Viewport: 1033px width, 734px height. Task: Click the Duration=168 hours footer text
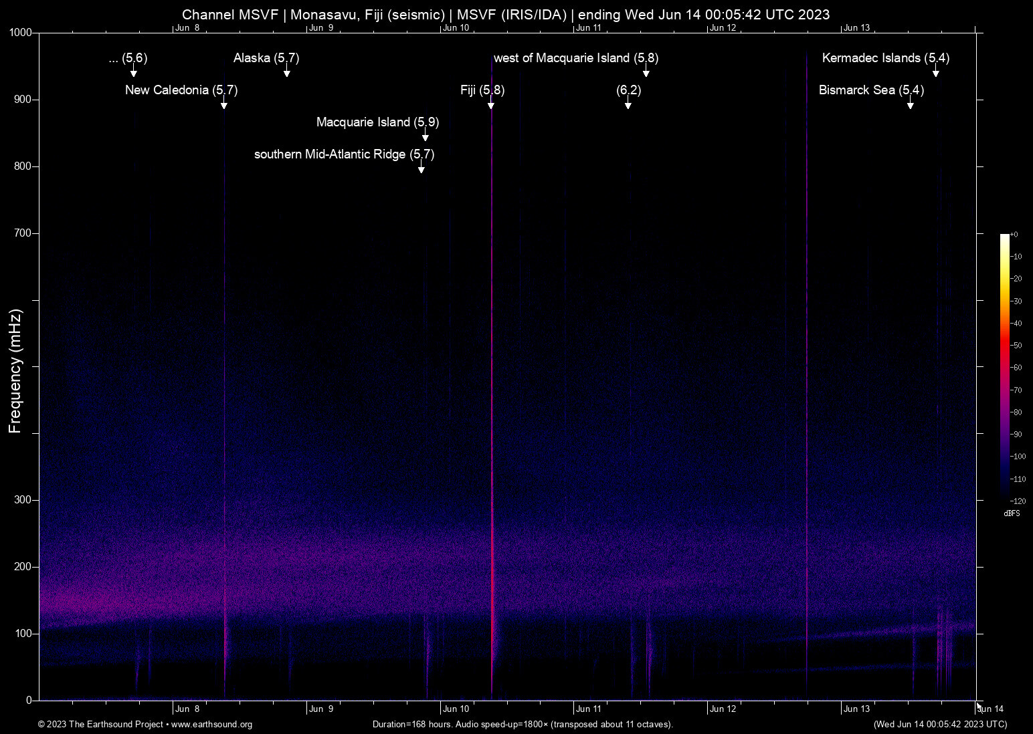point(523,725)
